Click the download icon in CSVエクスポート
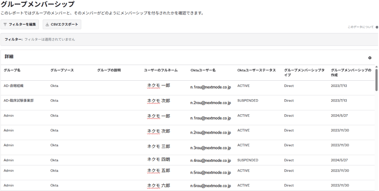 [x=47, y=24]
